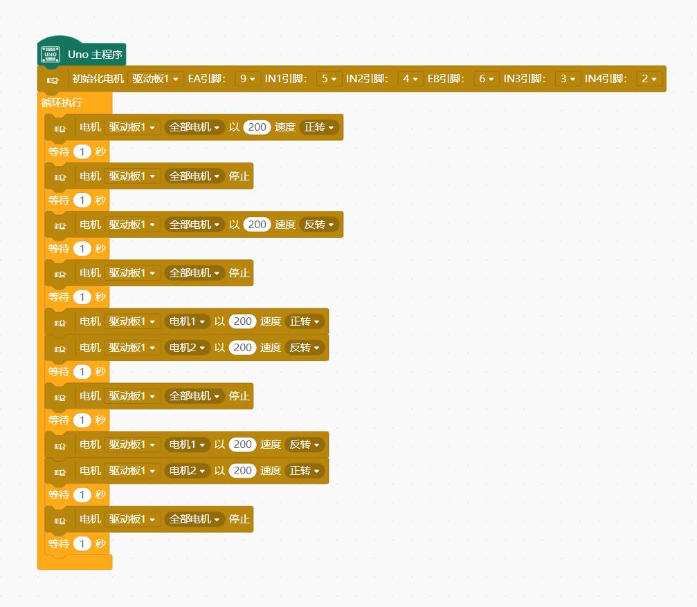Open the IN4引脚 dropdown showing 2
This screenshot has height=607, width=697.
pos(649,79)
